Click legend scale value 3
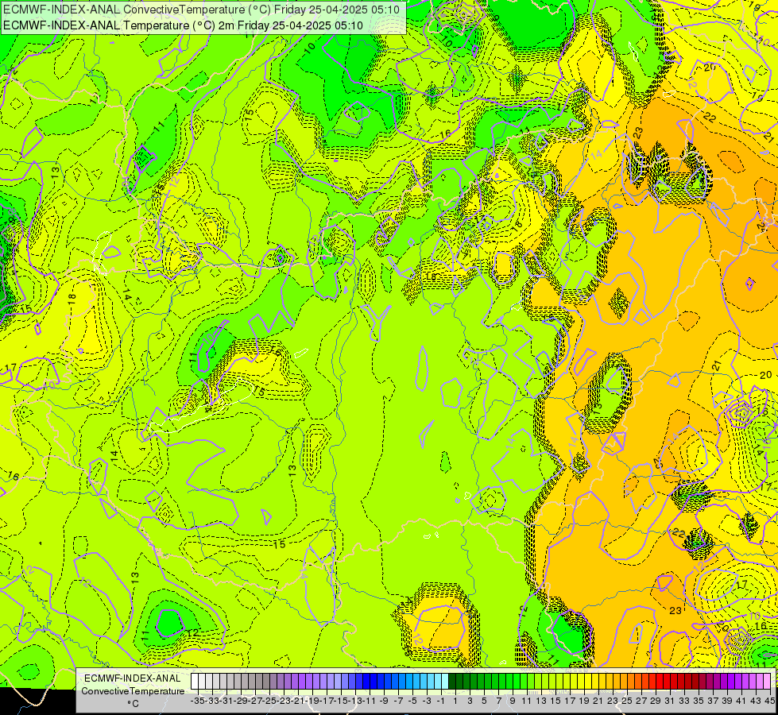Image resolution: width=778 pixels, height=715 pixels. click(470, 701)
